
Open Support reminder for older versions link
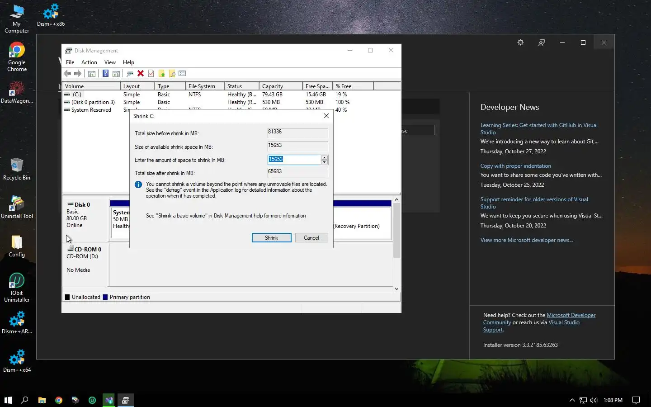click(534, 203)
